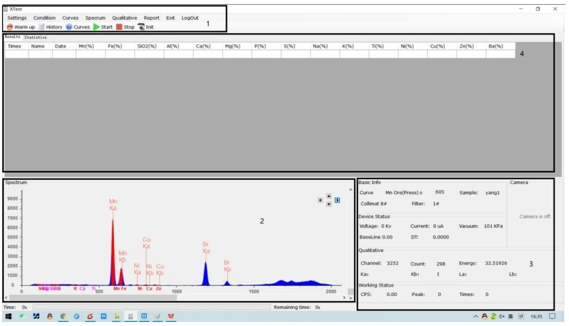This screenshot has width=569, height=326.
Task: Switch to the Statistics tab
Action: tap(35, 37)
